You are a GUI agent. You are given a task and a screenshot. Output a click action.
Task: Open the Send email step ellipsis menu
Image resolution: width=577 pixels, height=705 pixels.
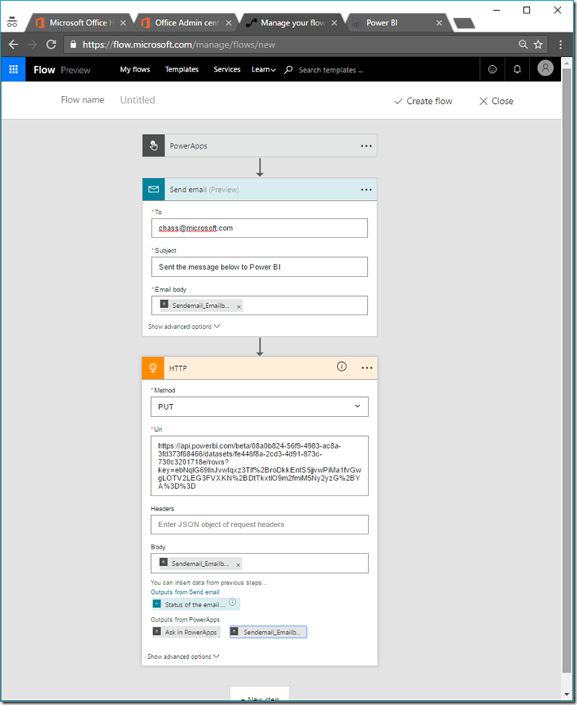pyautogui.click(x=366, y=190)
